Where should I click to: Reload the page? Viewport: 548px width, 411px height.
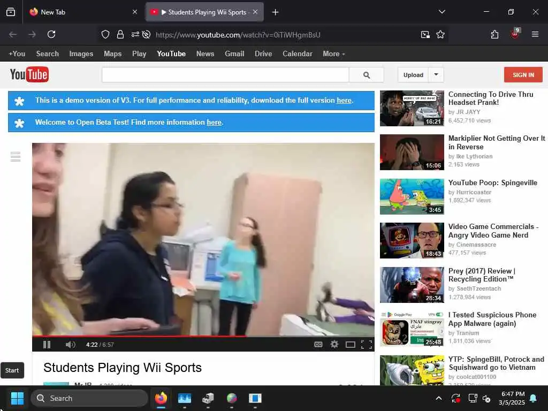pos(51,34)
